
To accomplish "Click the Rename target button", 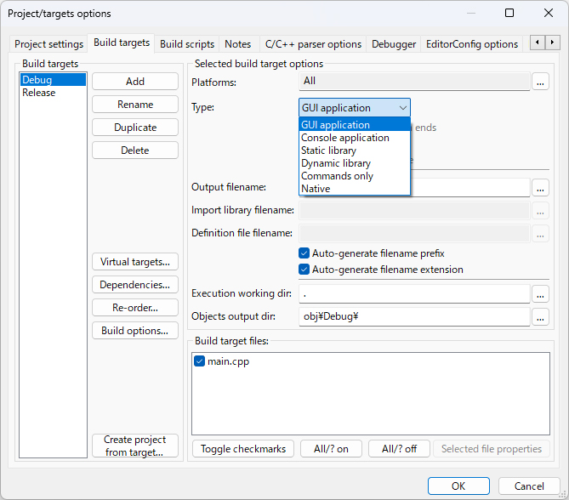I will [135, 105].
